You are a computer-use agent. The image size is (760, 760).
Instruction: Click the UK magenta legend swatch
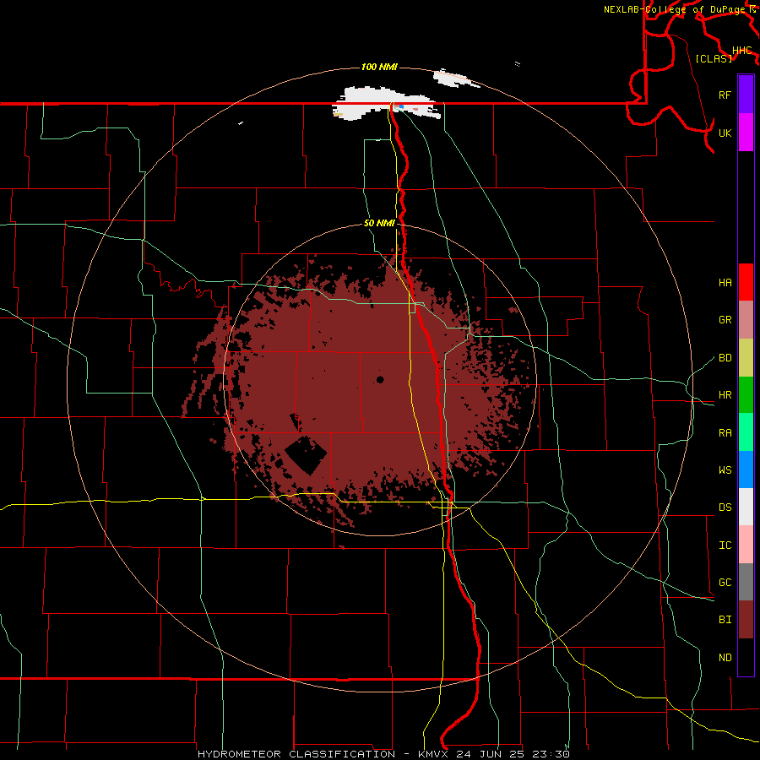(x=746, y=133)
